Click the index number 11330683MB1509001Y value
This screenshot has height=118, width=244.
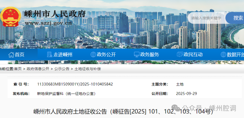coord(75,84)
